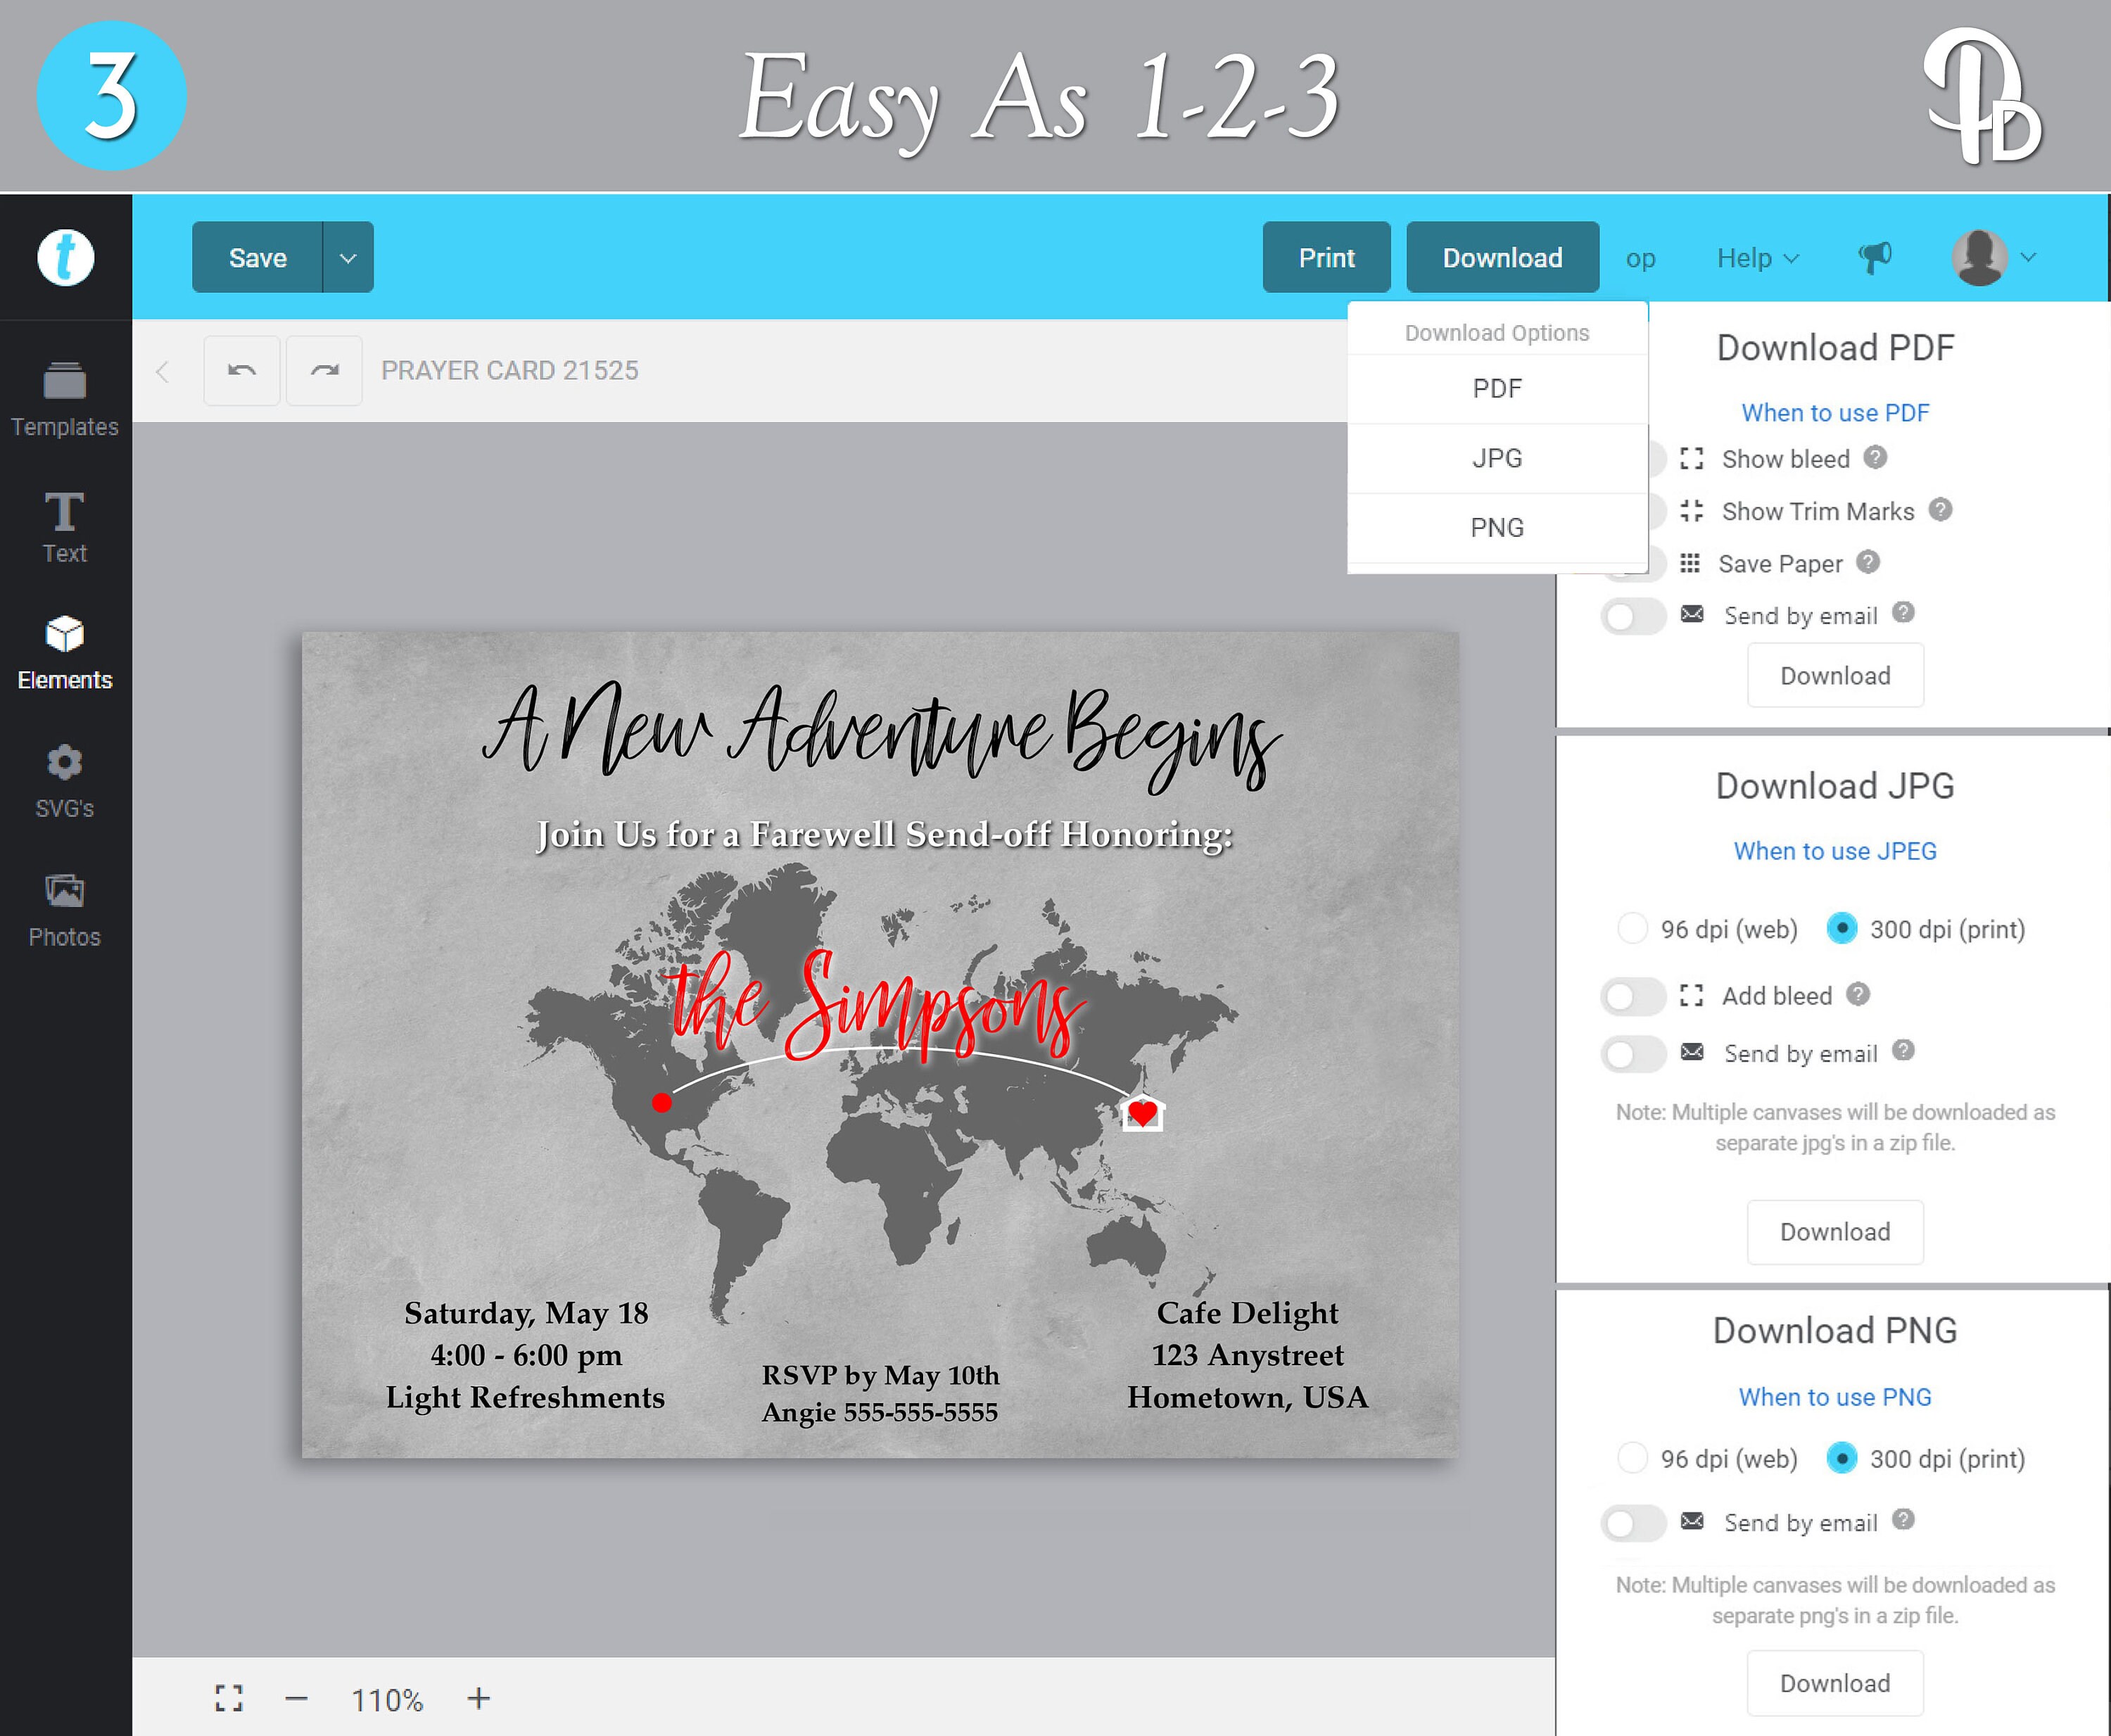Select 96 dpi (web) for JPG
The width and height of the screenshot is (2111, 1736).
(x=1632, y=929)
